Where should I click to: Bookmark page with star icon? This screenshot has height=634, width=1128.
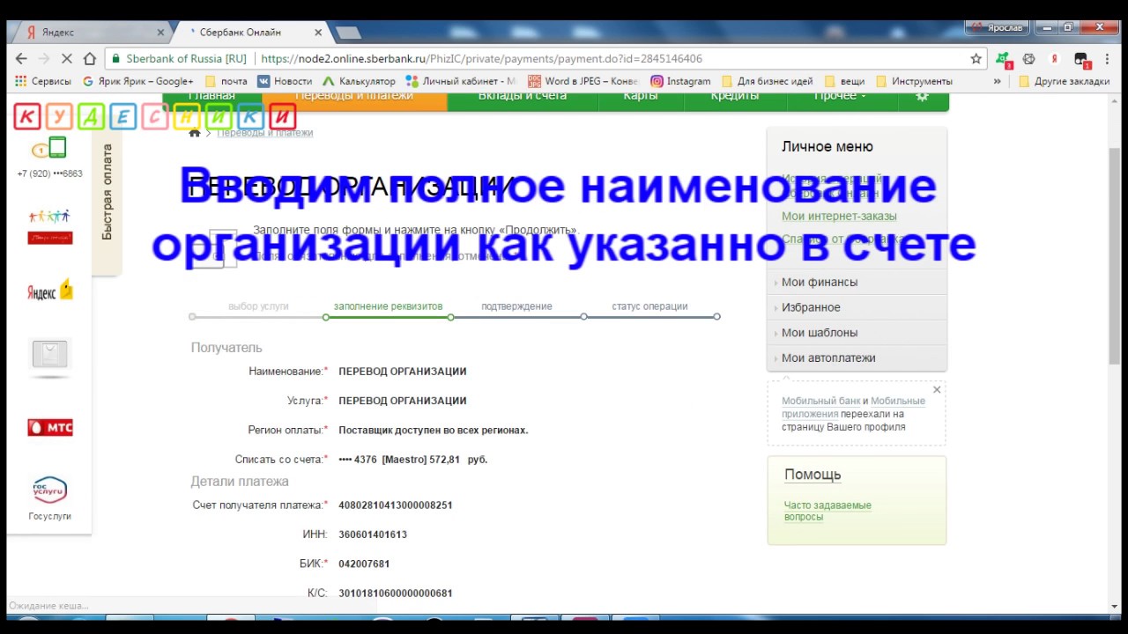point(976,59)
